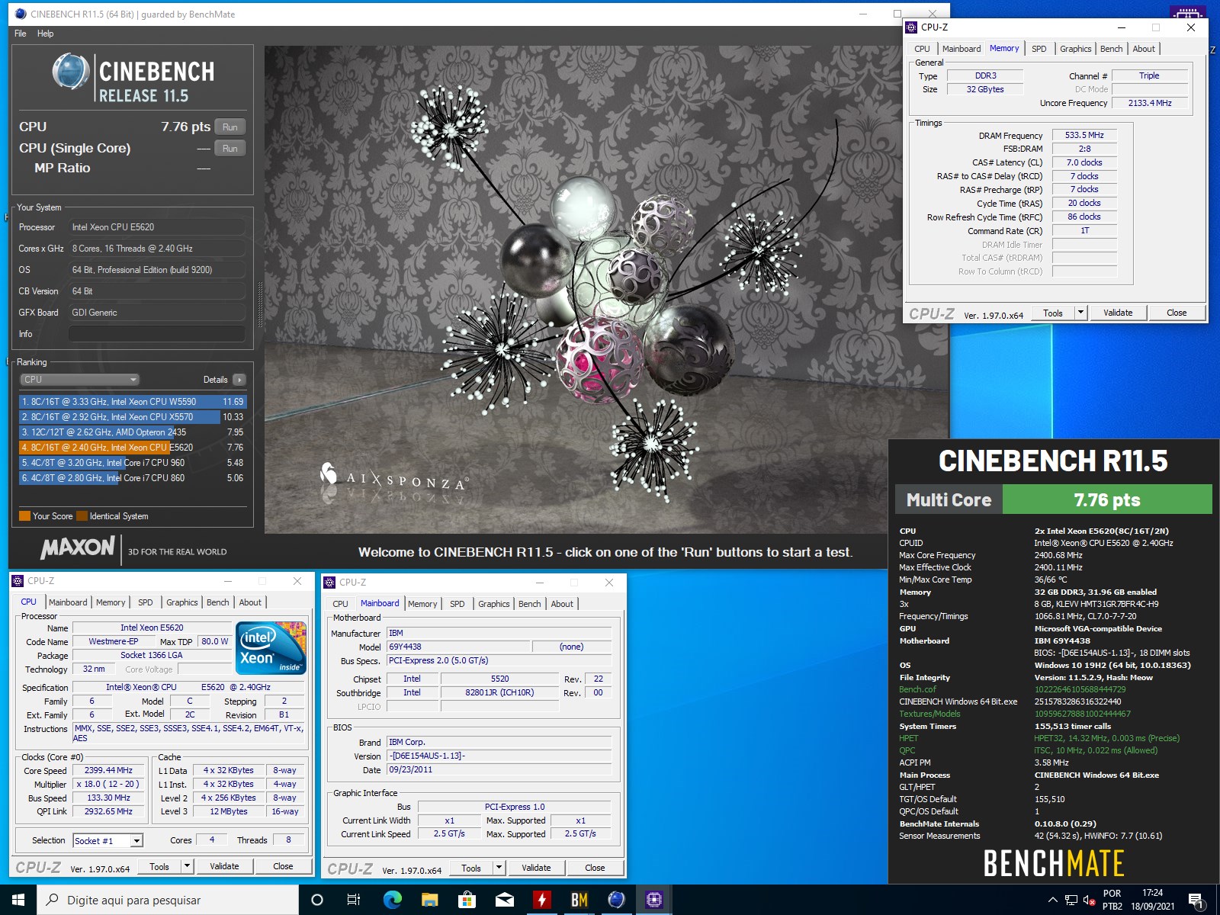Open network status tray icon
Screen dimensions: 1220x915
[1071, 900]
